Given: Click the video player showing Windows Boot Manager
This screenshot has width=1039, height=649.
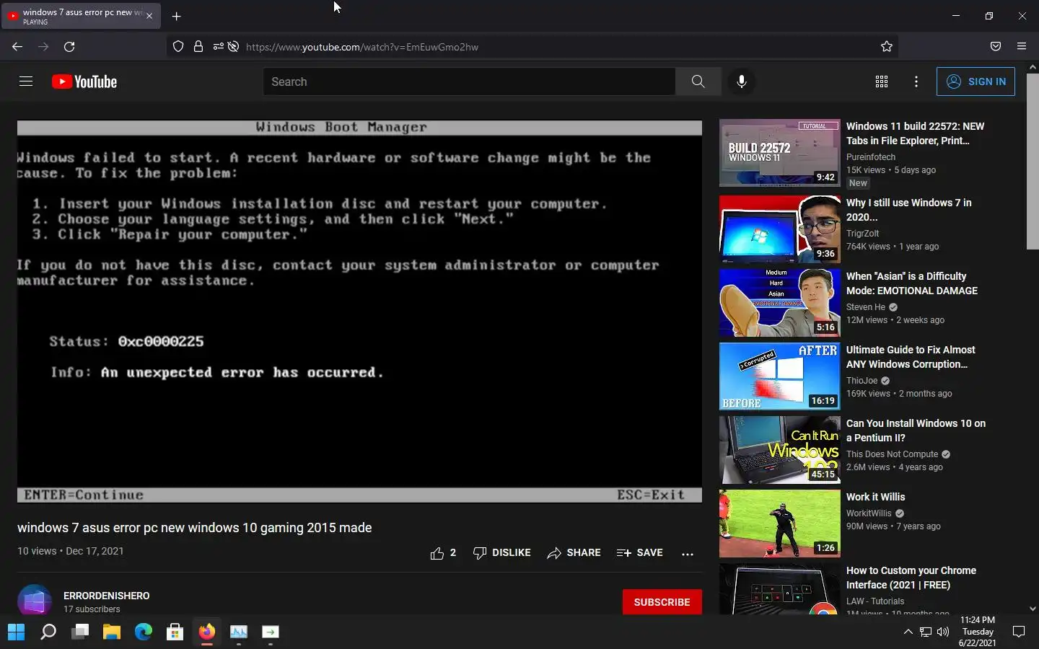Looking at the screenshot, I should [x=359, y=311].
